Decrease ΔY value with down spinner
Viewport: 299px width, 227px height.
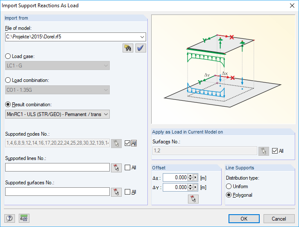[x=191, y=189]
